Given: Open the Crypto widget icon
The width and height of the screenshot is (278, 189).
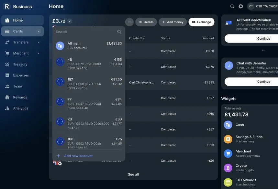Looking at the screenshot, I should [228, 168].
